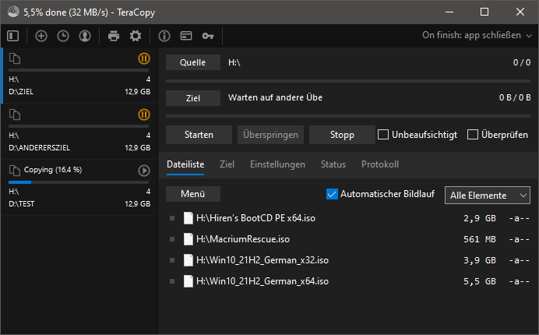Click the 5,5 GB size value
This screenshot has height=335, width=539.
(480, 281)
